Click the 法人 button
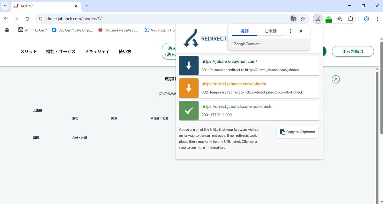383x204 pixels. tap(169, 51)
